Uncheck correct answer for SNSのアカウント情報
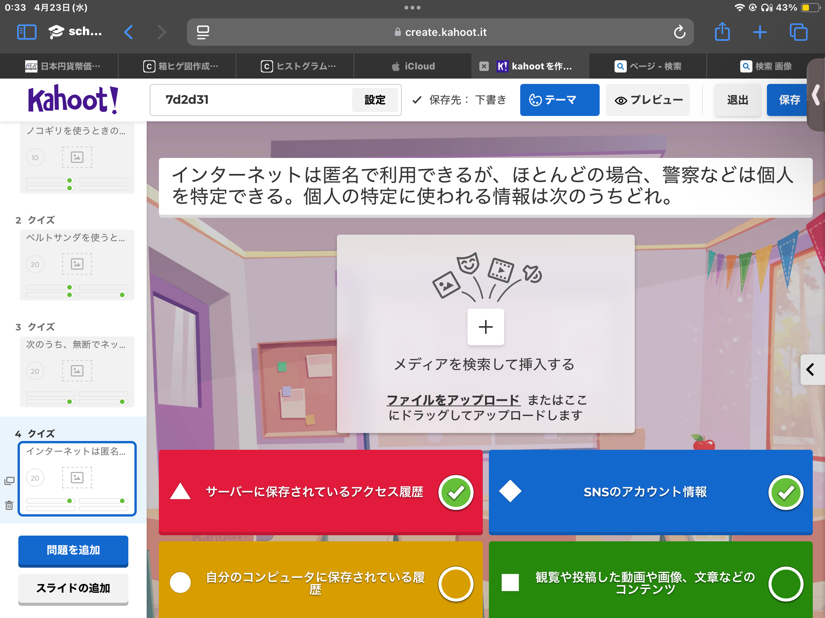 [786, 492]
